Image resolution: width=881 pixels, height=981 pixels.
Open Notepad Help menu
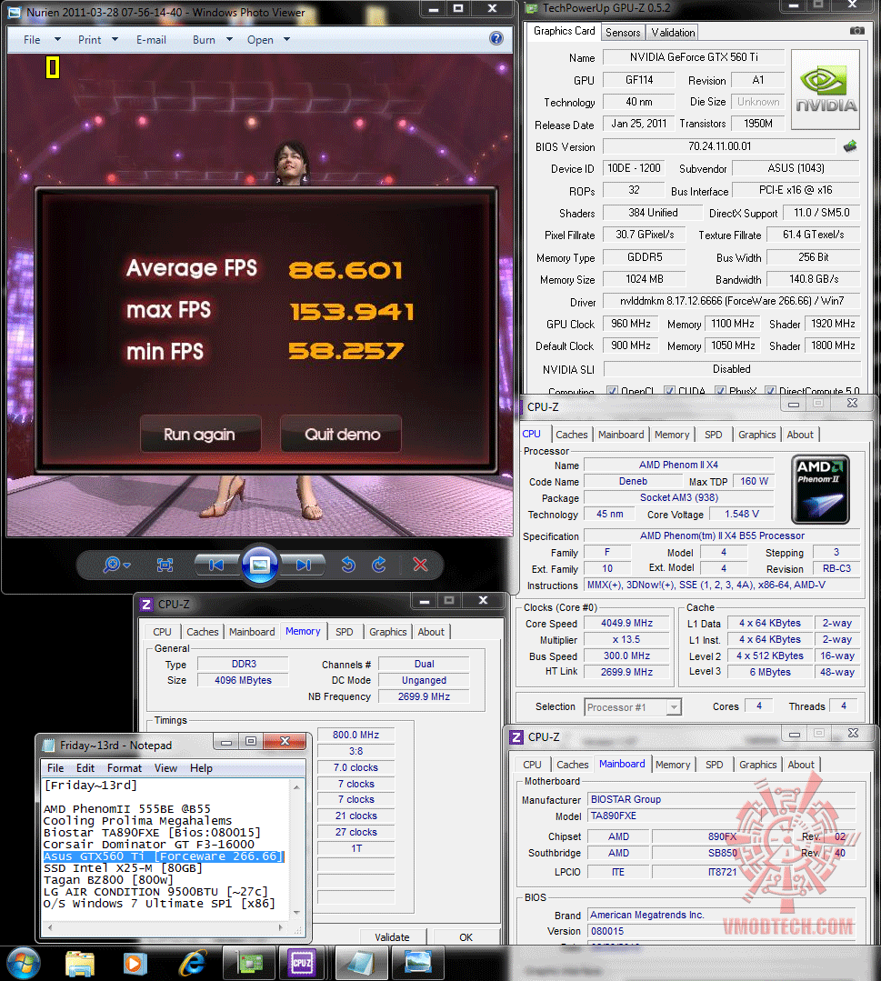tap(201, 767)
